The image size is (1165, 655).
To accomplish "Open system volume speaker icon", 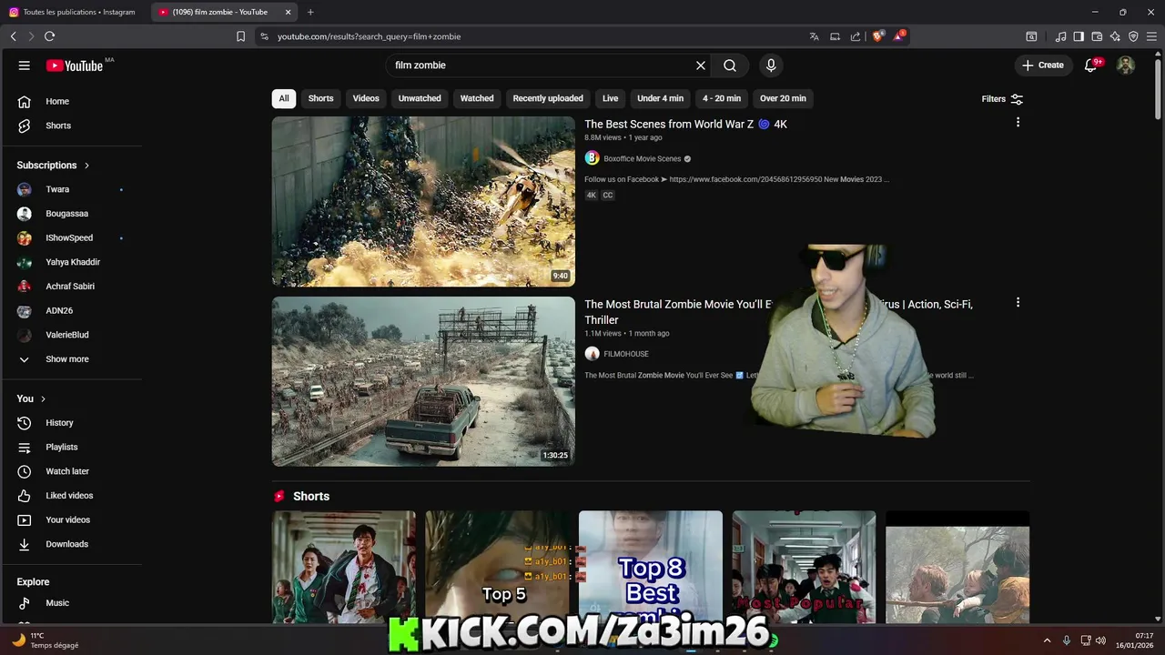I will [1100, 640].
